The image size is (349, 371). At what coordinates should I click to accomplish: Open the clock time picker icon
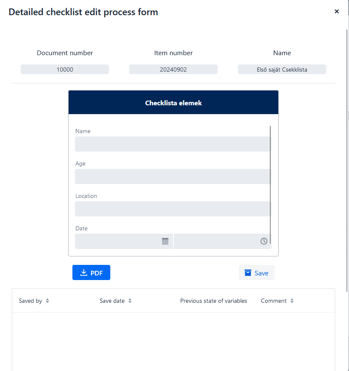point(264,241)
